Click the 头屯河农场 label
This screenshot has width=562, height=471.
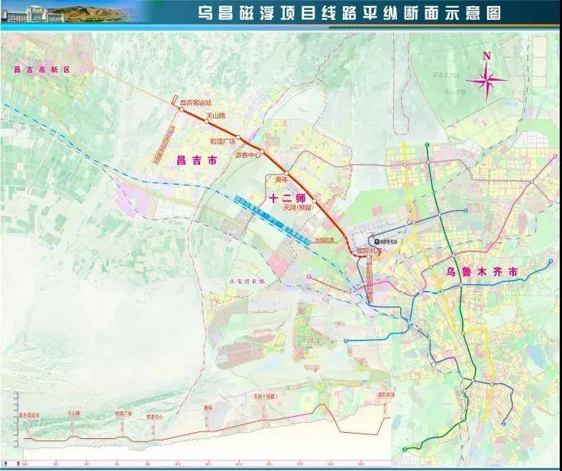[x=247, y=282]
